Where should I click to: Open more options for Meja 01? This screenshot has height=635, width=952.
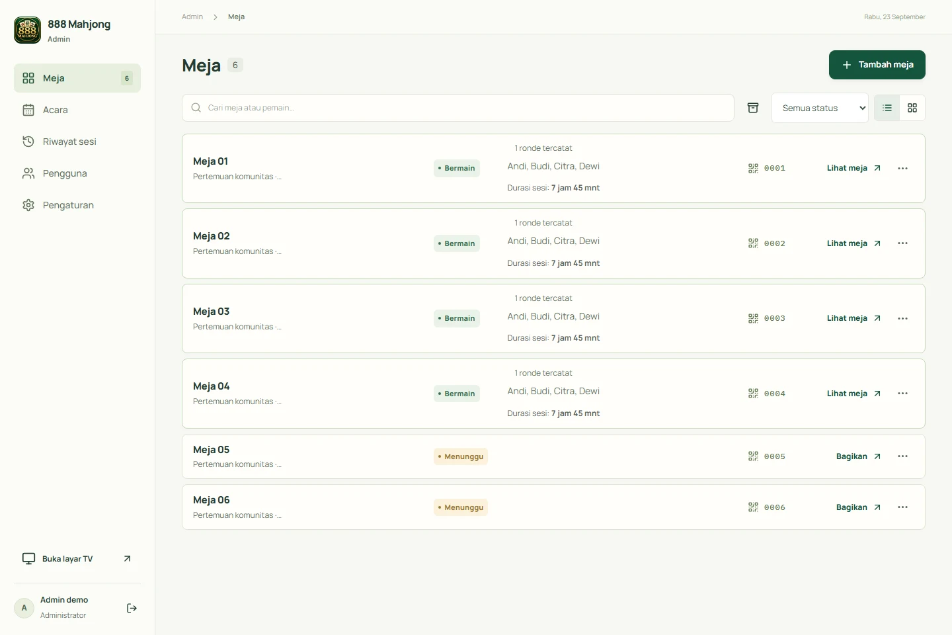[x=903, y=169]
